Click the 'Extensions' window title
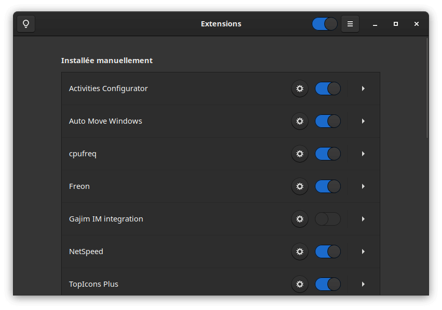Screen dimensions: 442x310 click(221, 24)
